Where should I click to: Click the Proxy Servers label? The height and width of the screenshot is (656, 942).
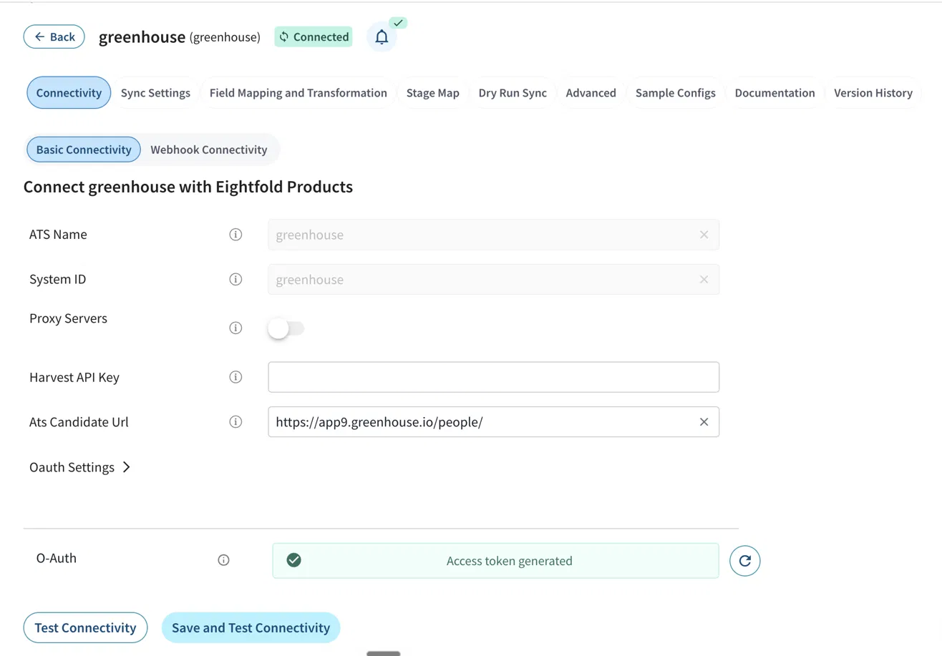[x=68, y=318]
